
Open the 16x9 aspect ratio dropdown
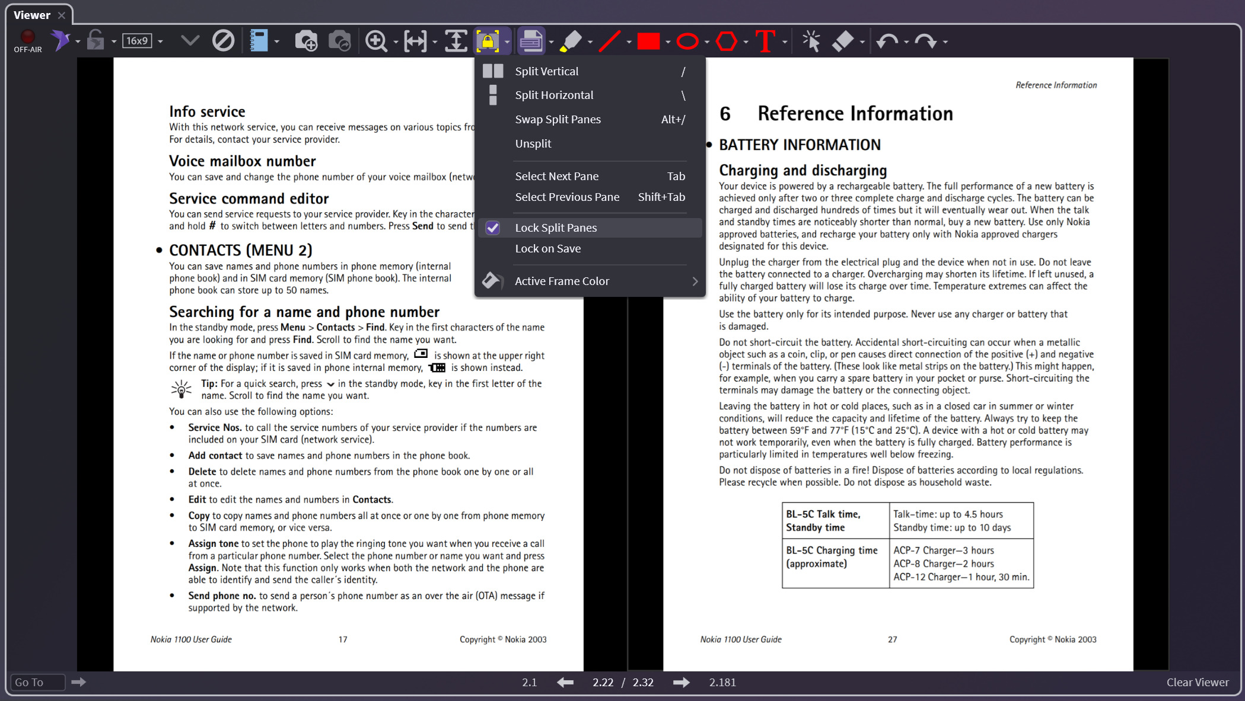click(x=161, y=41)
